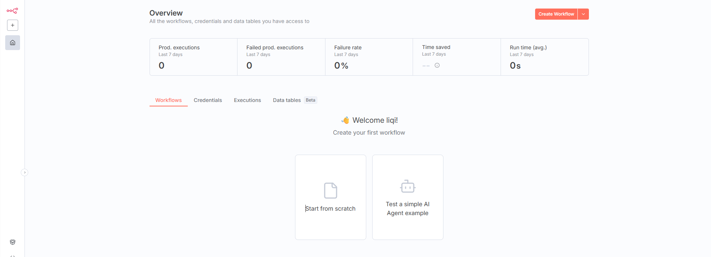The height and width of the screenshot is (257, 711).
Task: Select the Data tables tab
Action: click(287, 100)
